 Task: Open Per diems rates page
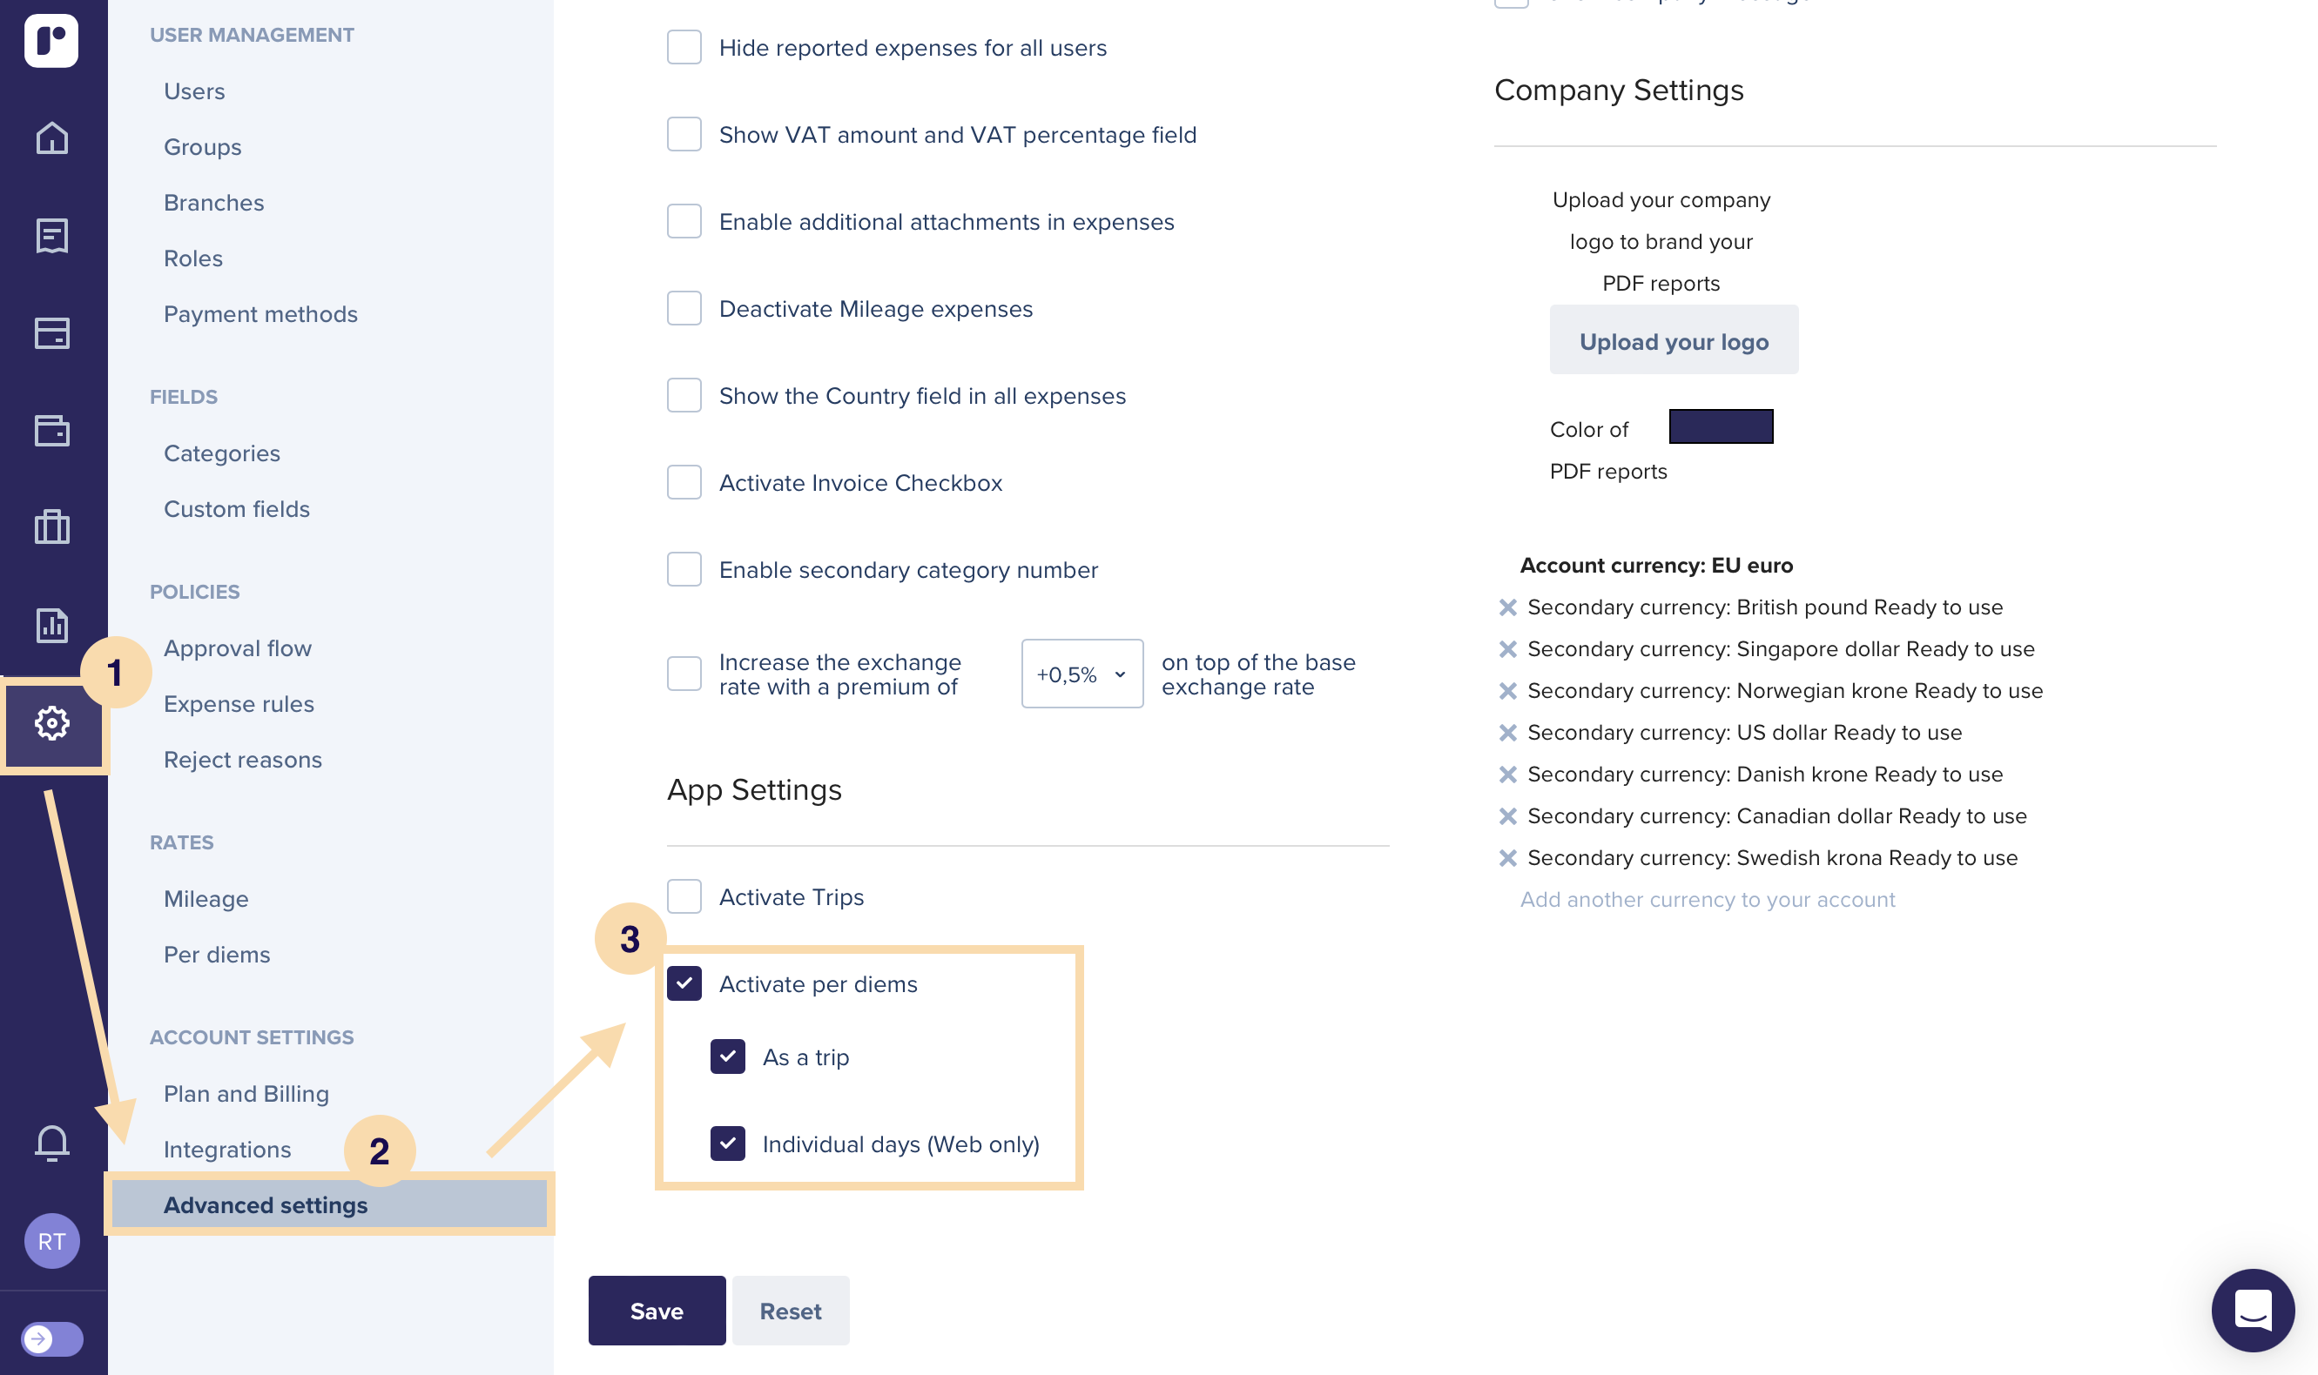(217, 955)
